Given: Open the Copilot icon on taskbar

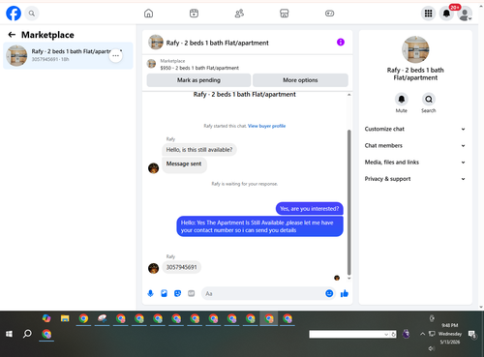Looking at the screenshot, I should pos(46,318).
